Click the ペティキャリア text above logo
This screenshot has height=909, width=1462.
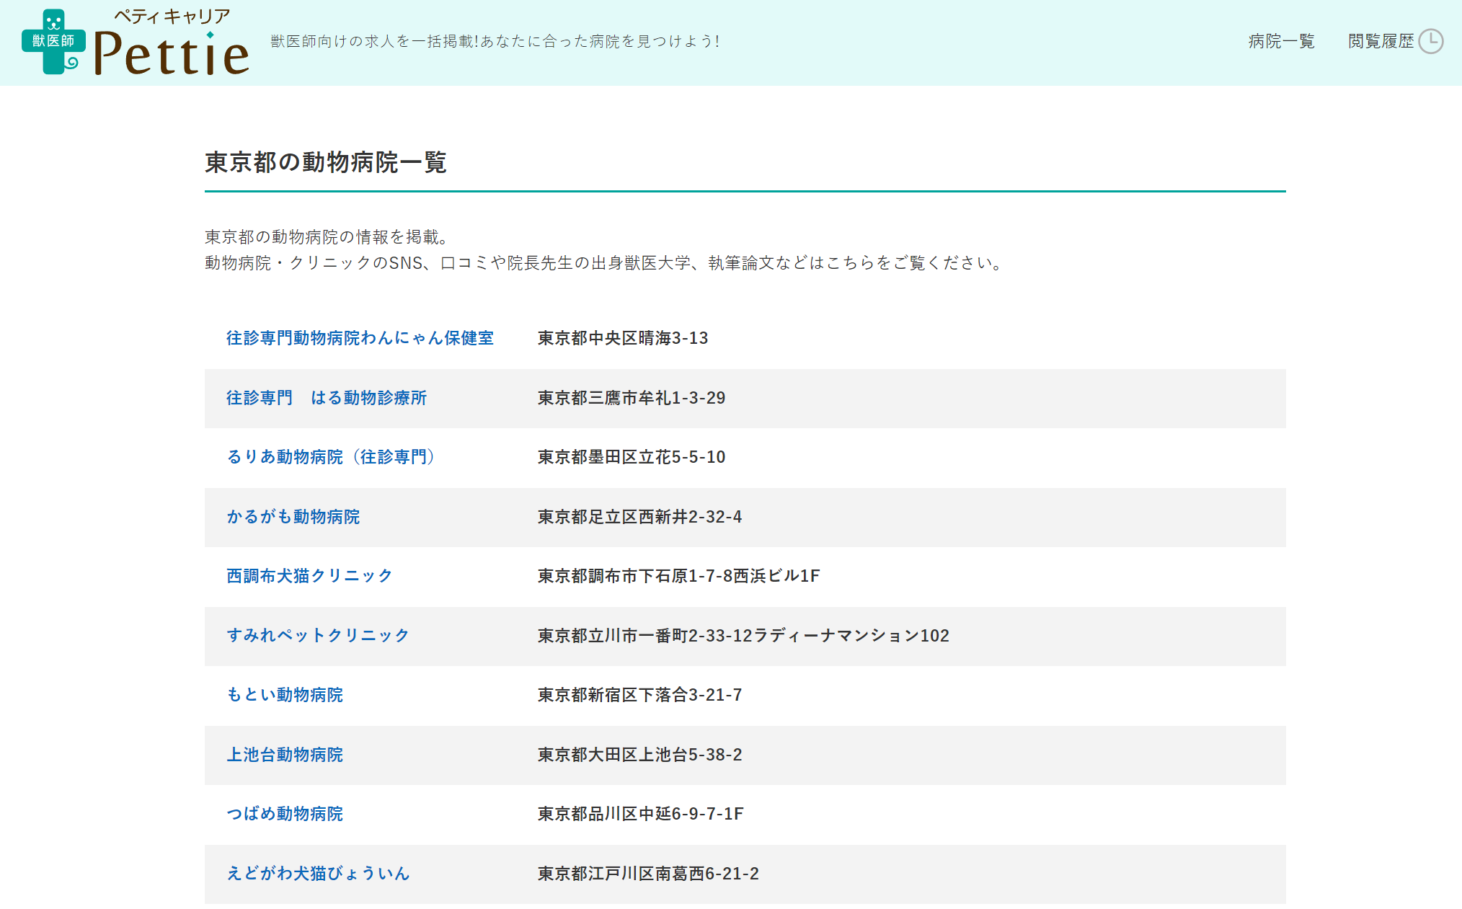pyautogui.click(x=172, y=16)
